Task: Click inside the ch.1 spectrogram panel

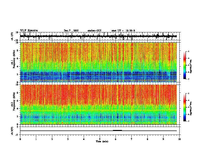Action: 98,62
